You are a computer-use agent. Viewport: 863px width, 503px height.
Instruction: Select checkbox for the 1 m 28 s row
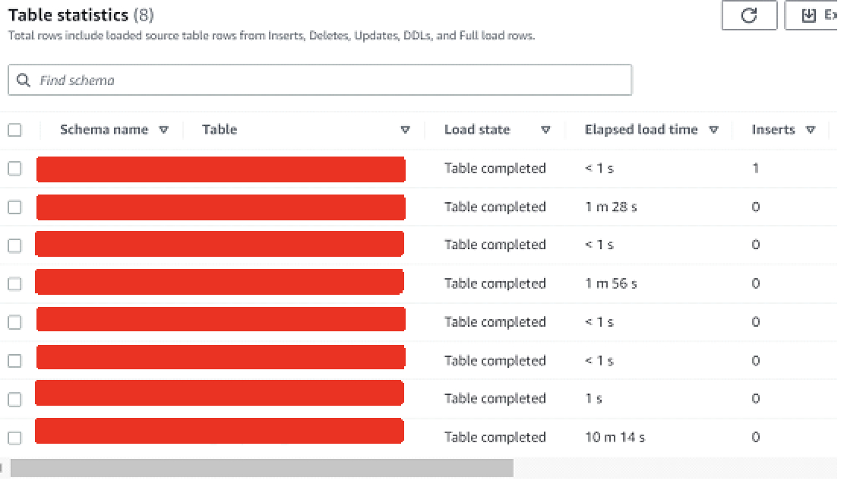pyautogui.click(x=14, y=207)
